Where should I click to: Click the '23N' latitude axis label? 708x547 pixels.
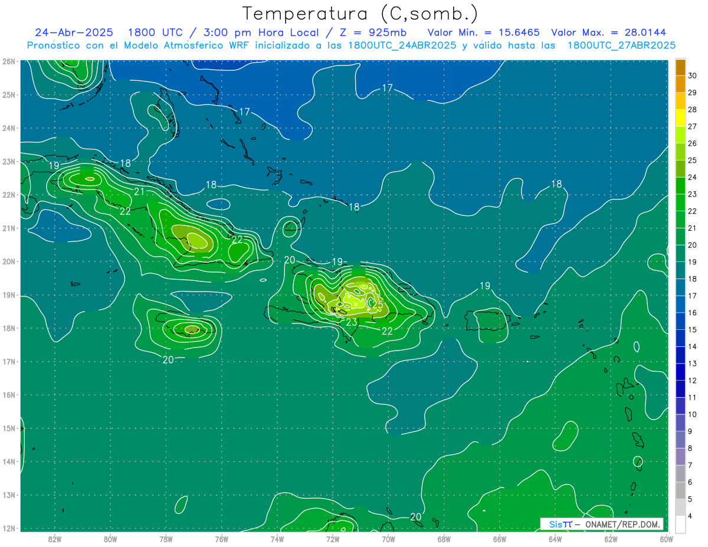click(8, 161)
